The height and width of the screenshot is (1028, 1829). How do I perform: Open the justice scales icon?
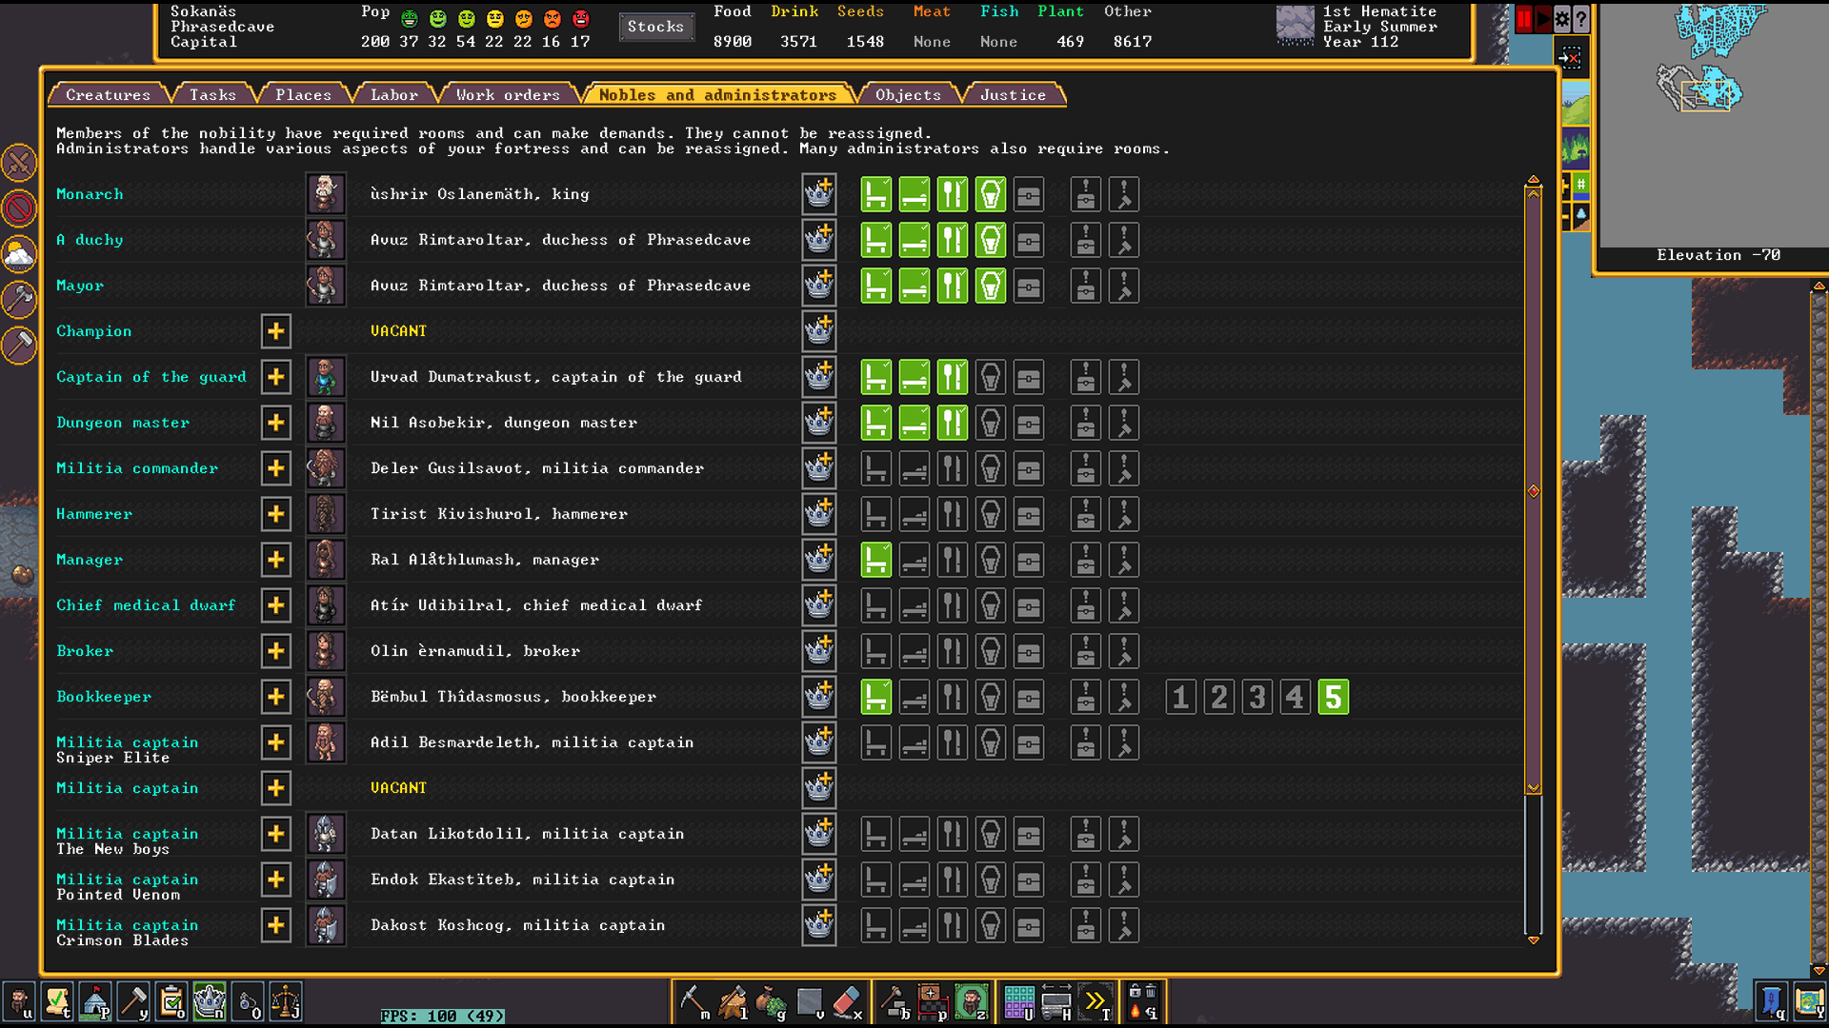click(285, 1002)
